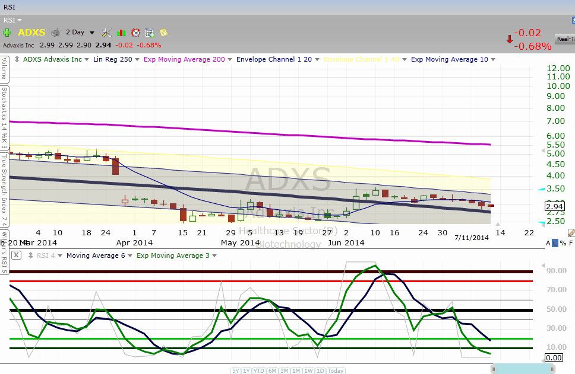Switch to percent scale mode

click(x=563, y=243)
